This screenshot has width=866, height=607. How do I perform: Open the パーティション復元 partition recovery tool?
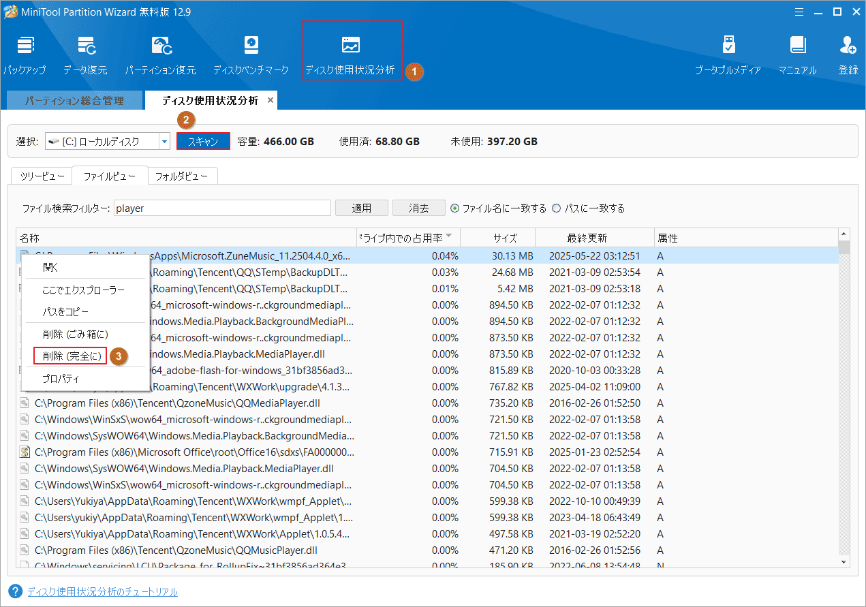coord(160,55)
